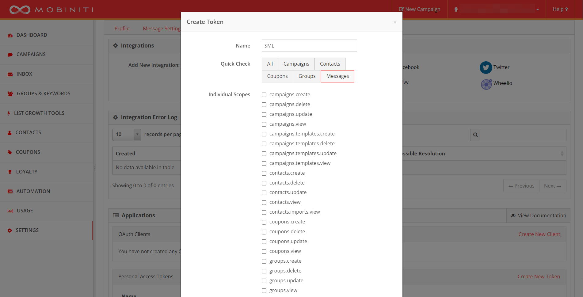Go to Next page of error log
Image resolution: width=583 pixels, height=297 pixels.
(x=553, y=186)
